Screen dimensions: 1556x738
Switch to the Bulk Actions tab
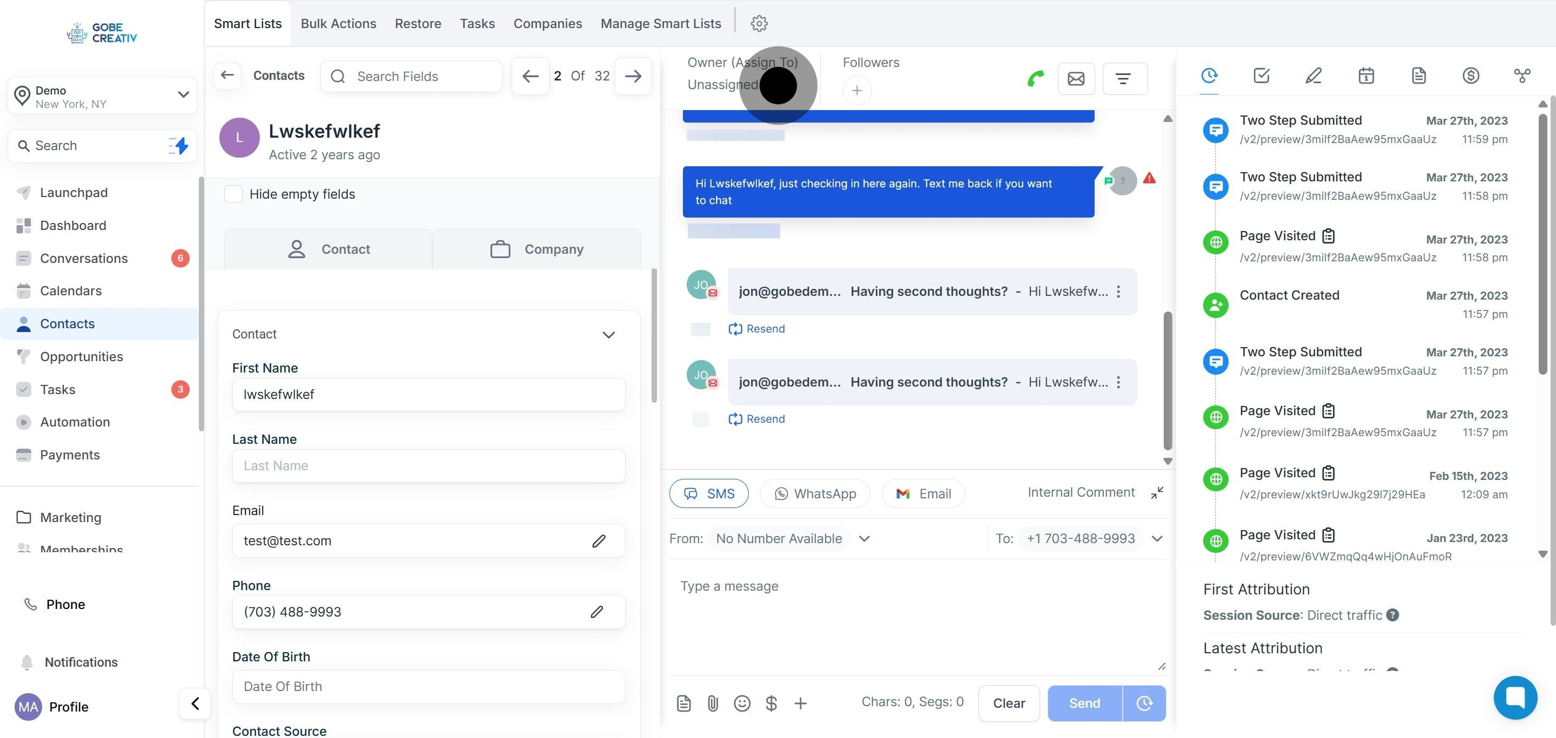point(338,24)
